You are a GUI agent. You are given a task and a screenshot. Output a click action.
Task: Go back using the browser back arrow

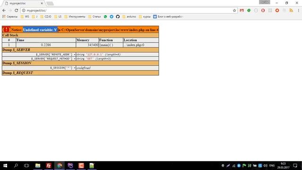point(4,10)
